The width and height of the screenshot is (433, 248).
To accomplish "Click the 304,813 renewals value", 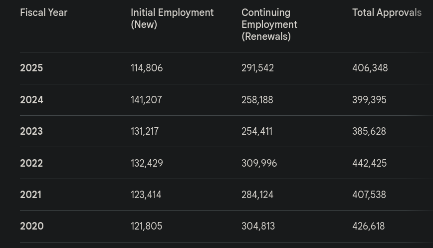I will [x=258, y=226].
